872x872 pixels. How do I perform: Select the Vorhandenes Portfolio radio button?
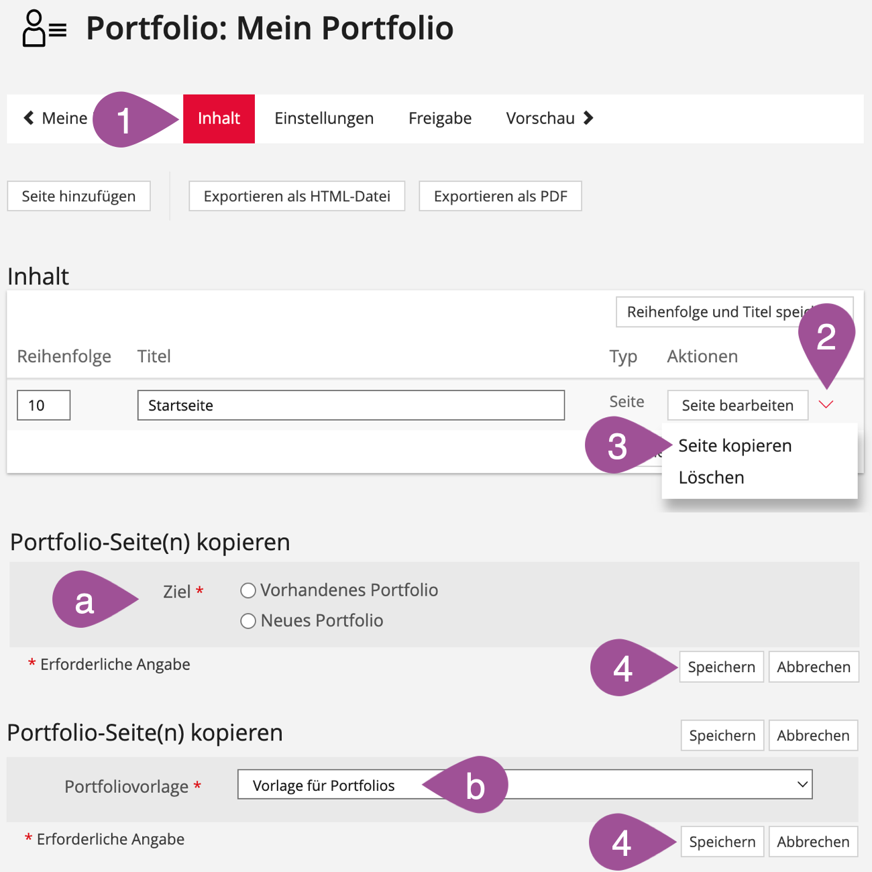pyautogui.click(x=248, y=590)
